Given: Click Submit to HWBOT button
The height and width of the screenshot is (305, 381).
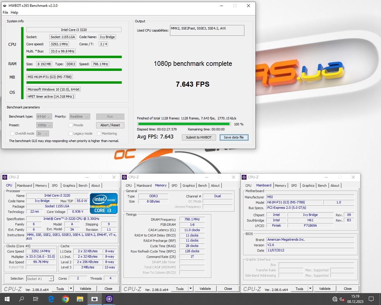Looking at the screenshot, I should pos(199,137).
